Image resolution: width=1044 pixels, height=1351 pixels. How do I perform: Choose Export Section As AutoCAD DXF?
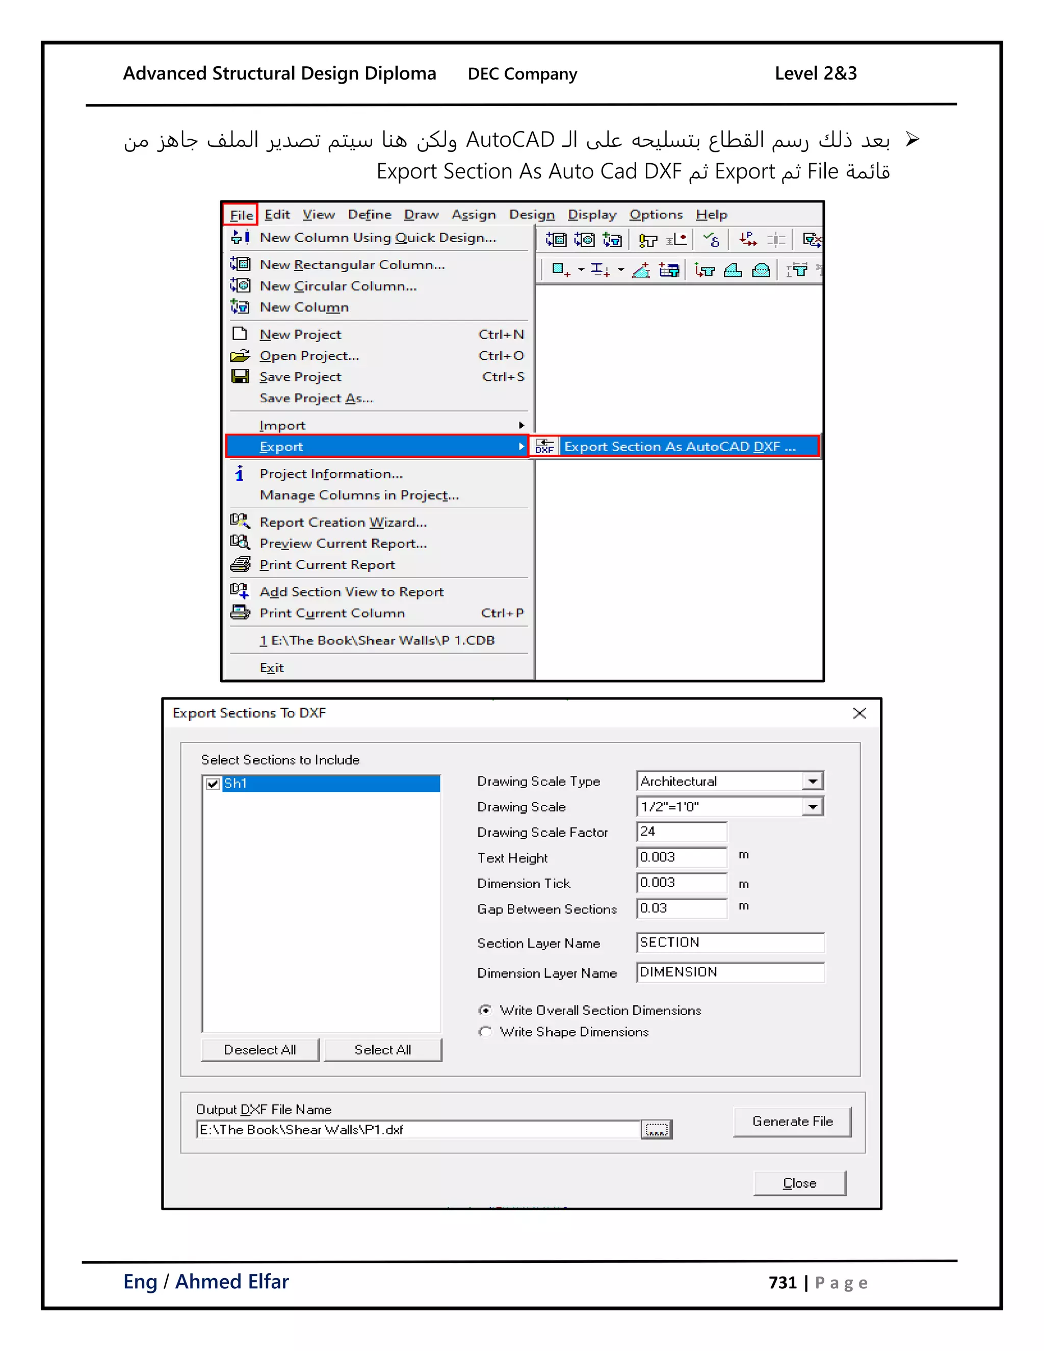pos(679,446)
